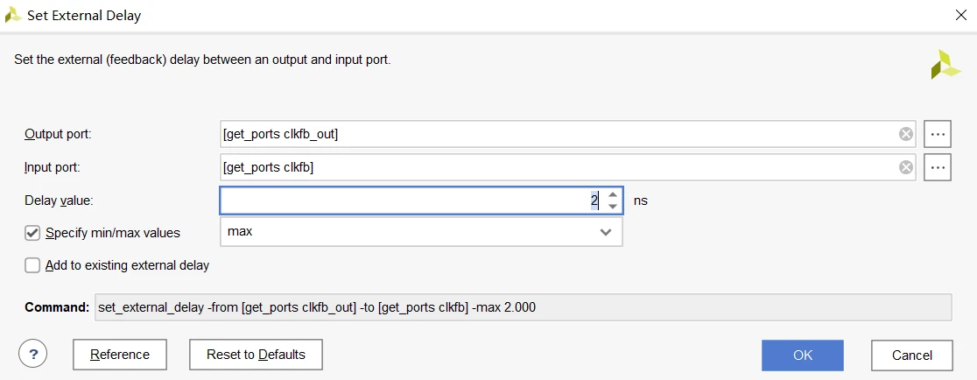Screen dimensions: 977x380
Task: Confirm the dialog with OK
Action: click(x=802, y=355)
